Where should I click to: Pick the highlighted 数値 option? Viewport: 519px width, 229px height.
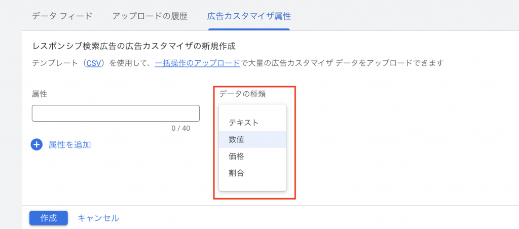point(237,139)
